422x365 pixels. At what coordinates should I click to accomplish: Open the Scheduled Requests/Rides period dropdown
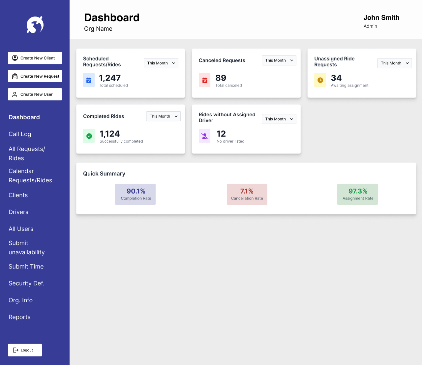click(161, 63)
